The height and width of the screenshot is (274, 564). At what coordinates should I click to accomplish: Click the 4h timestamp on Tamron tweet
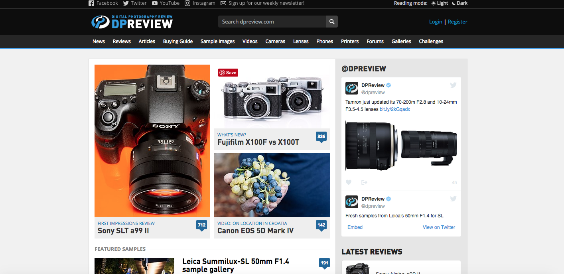tap(454, 183)
